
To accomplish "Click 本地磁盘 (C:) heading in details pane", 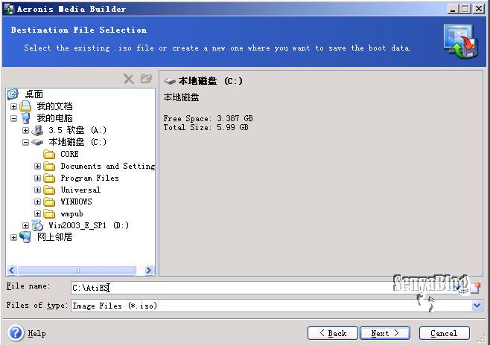I will [210, 81].
